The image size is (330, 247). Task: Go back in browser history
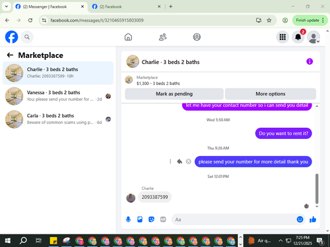(x=7, y=20)
